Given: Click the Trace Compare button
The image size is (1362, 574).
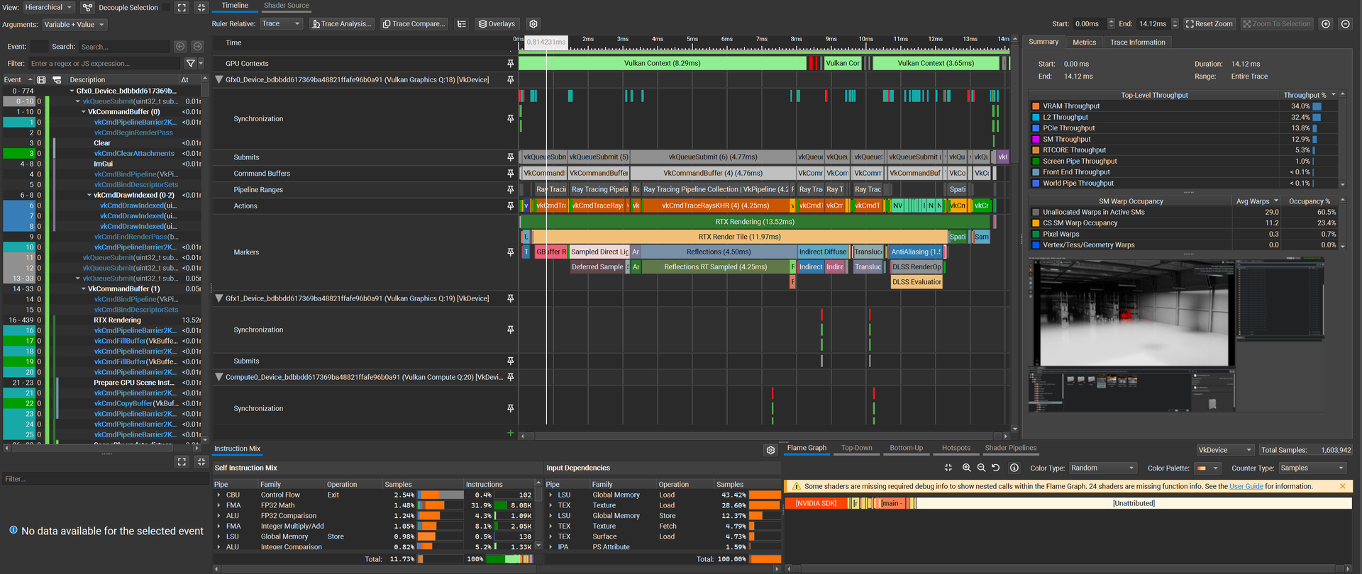Looking at the screenshot, I should [414, 24].
